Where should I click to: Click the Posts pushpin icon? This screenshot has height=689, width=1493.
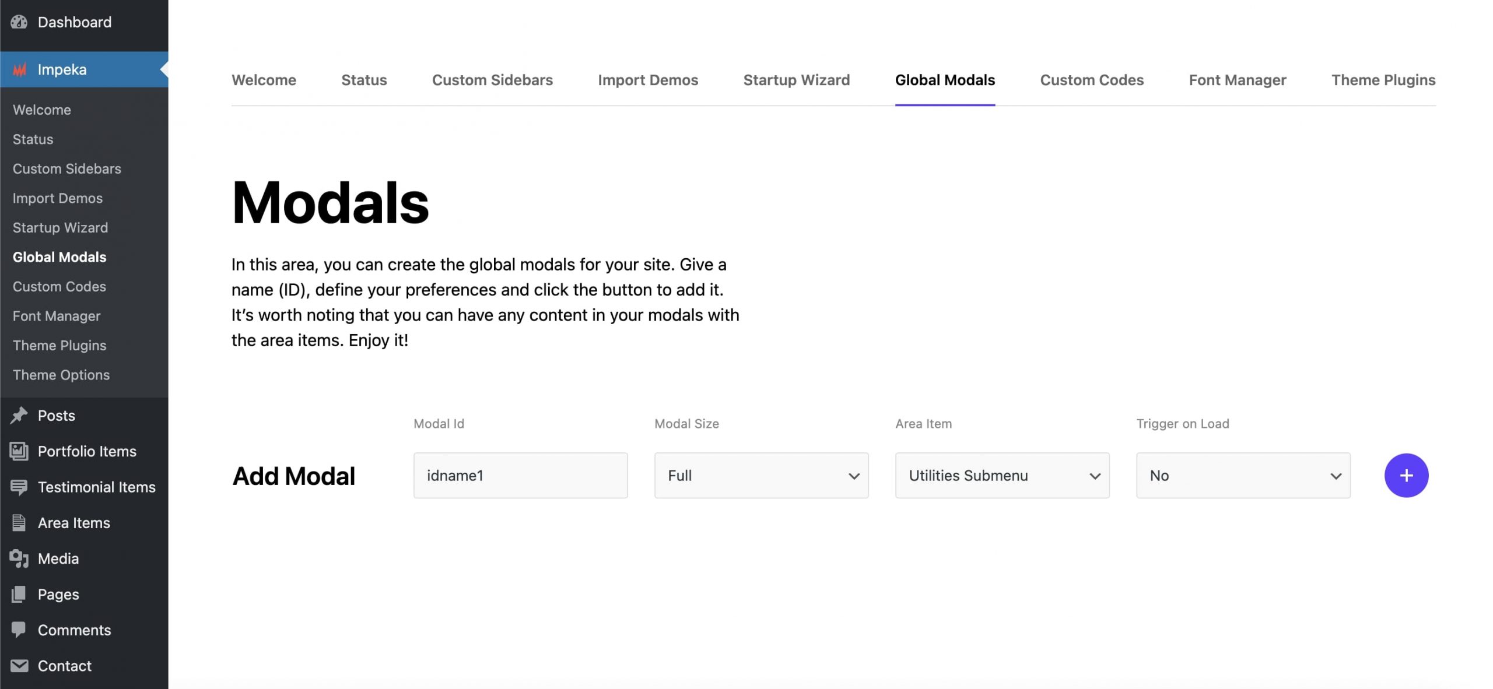tap(19, 416)
